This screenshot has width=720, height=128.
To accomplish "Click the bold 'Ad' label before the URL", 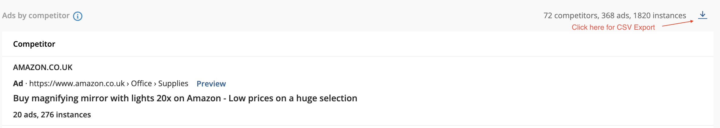I will point(18,83).
